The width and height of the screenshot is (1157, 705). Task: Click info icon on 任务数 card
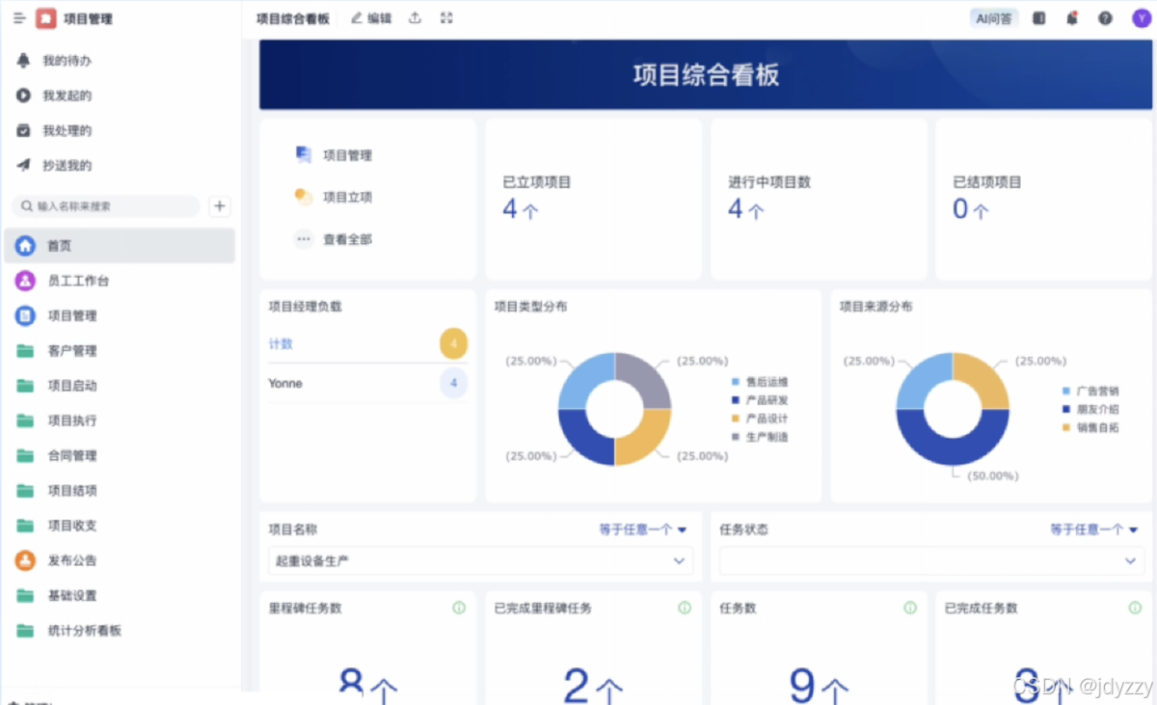click(910, 608)
